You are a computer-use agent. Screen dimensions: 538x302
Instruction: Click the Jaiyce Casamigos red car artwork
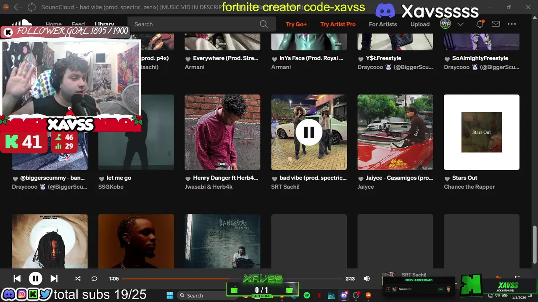click(x=395, y=132)
